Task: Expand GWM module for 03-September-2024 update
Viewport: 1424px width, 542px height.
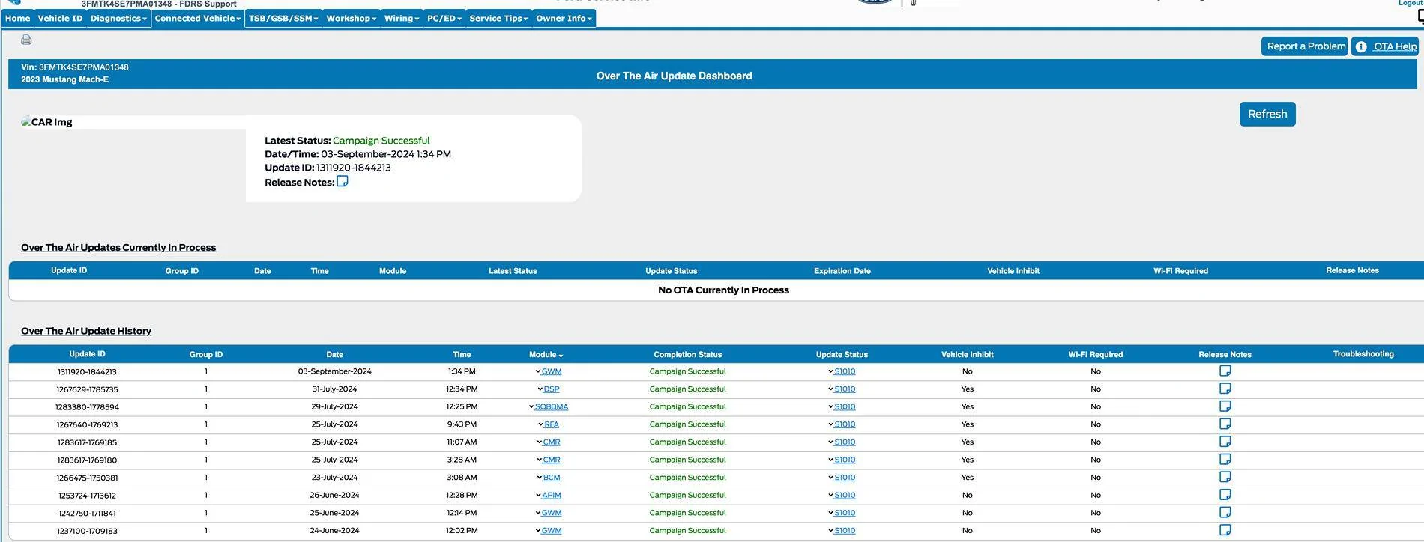Action: [549, 371]
